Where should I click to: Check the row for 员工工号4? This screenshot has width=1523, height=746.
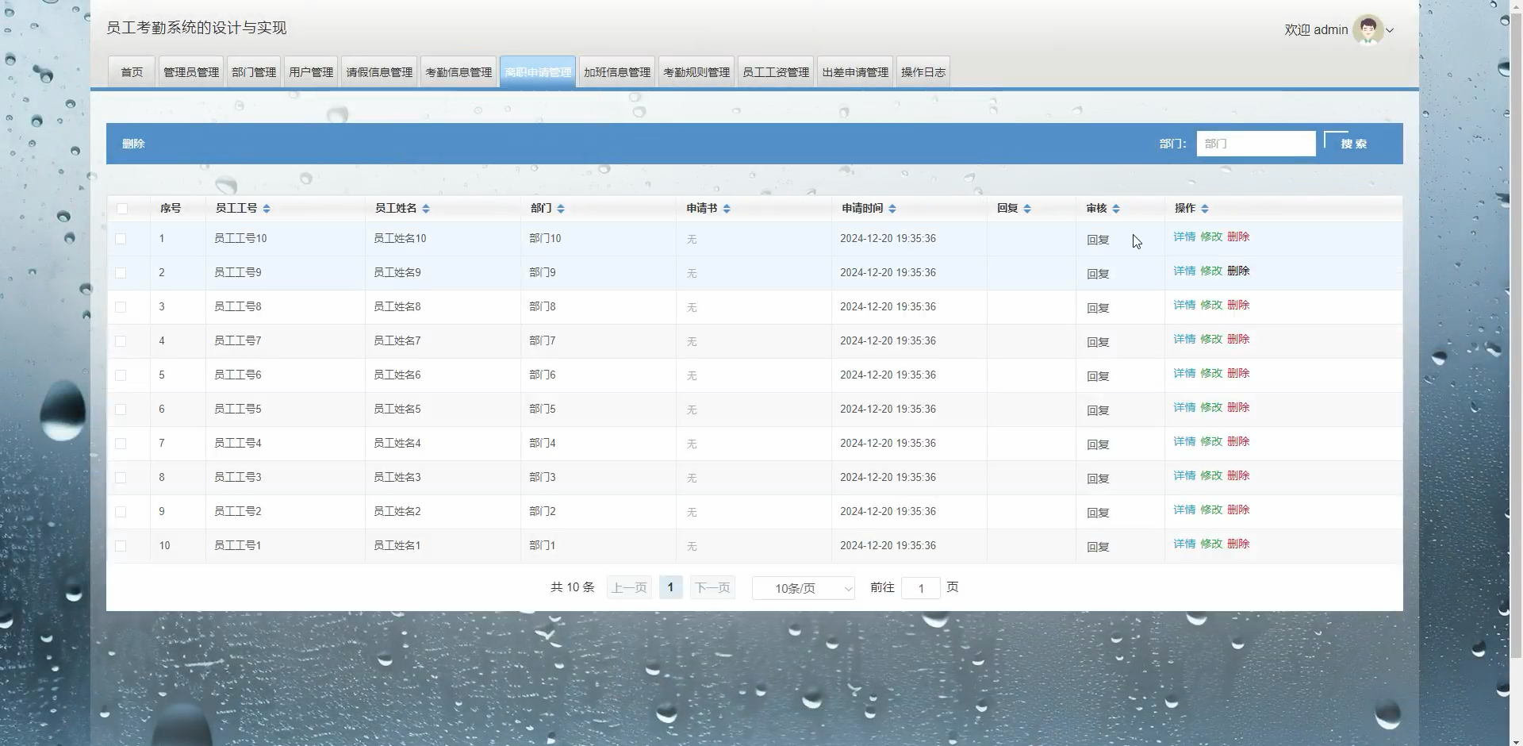pyautogui.click(x=121, y=444)
